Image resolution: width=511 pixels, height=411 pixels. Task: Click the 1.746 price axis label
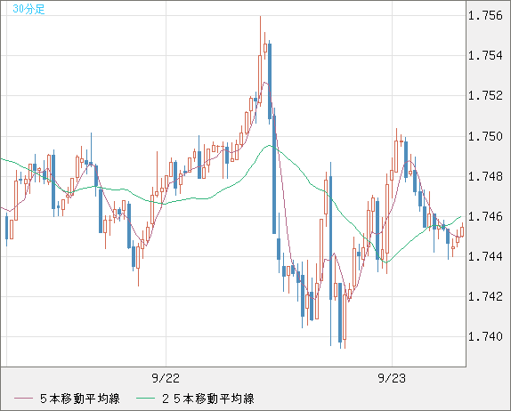pos(485,216)
